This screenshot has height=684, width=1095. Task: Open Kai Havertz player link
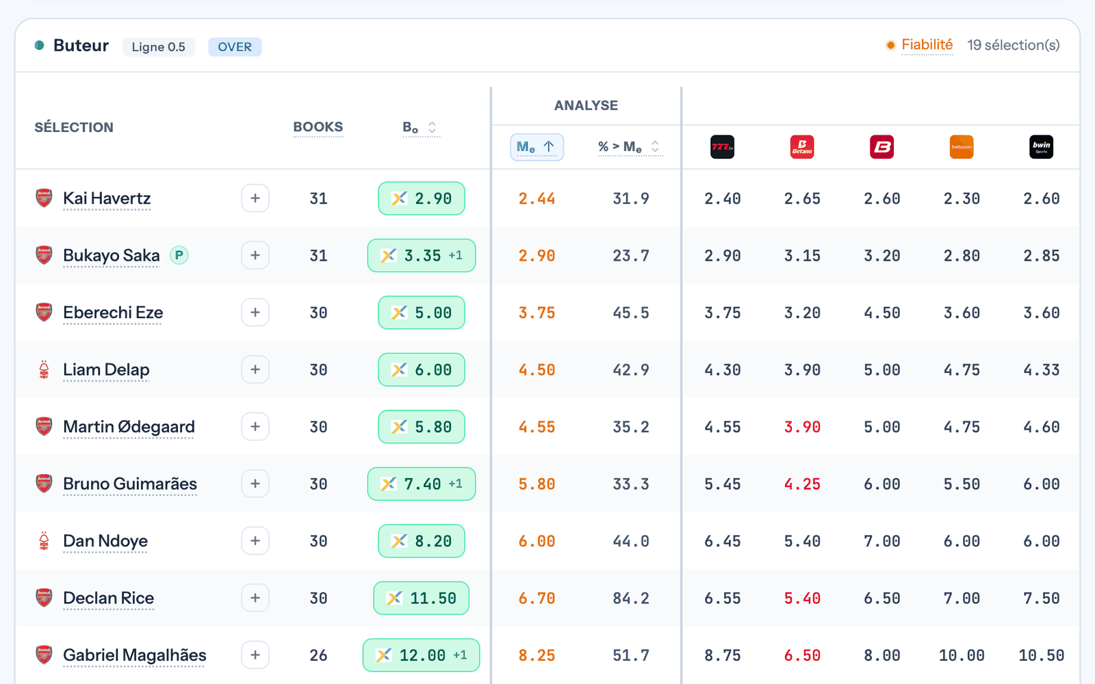coord(107,198)
